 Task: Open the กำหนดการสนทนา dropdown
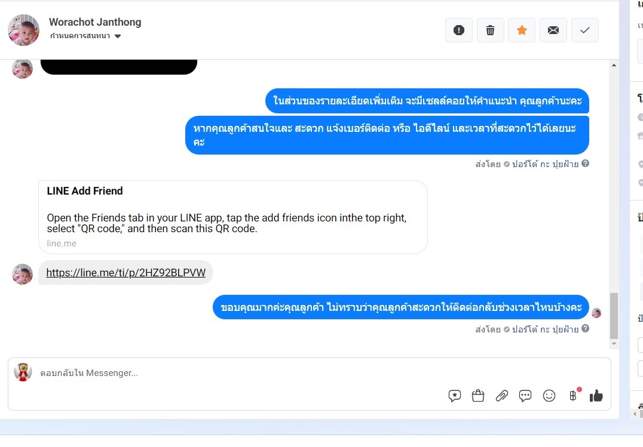click(85, 36)
